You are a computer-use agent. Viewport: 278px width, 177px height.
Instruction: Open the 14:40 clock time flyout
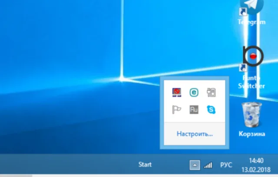point(256,160)
